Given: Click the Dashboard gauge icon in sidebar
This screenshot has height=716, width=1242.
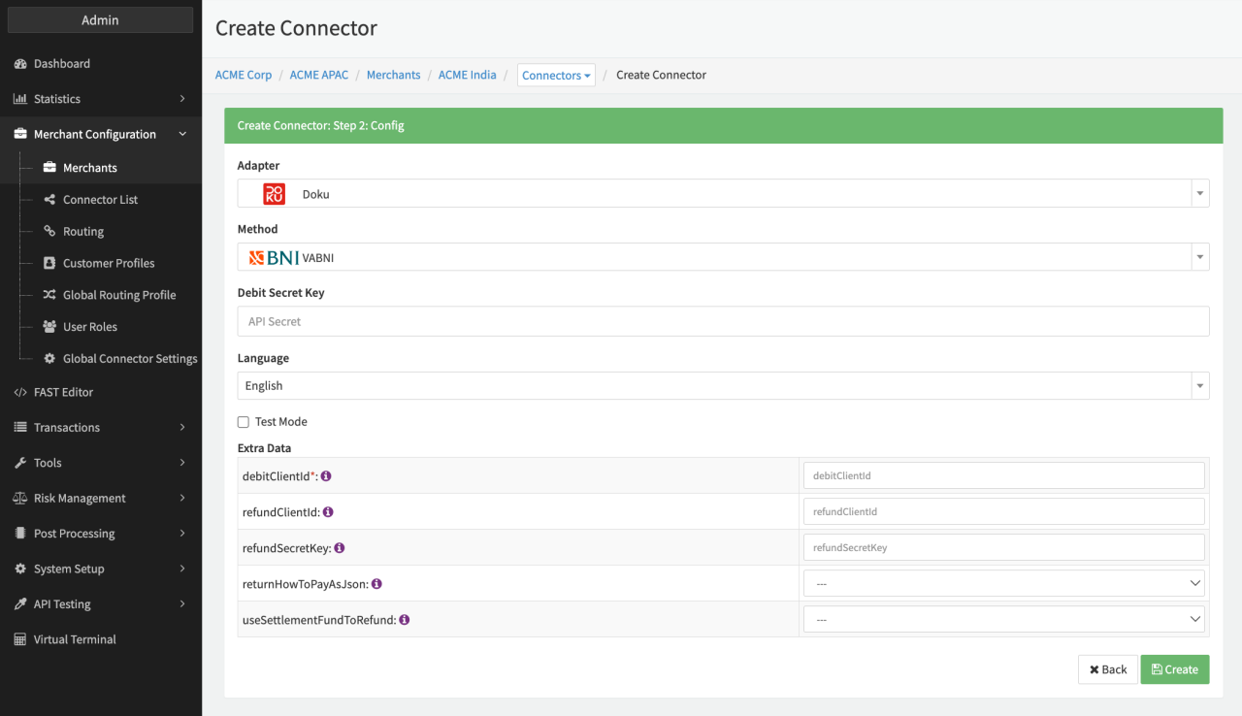Looking at the screenshot, I should pyautogui.click(x=20, y=64).
